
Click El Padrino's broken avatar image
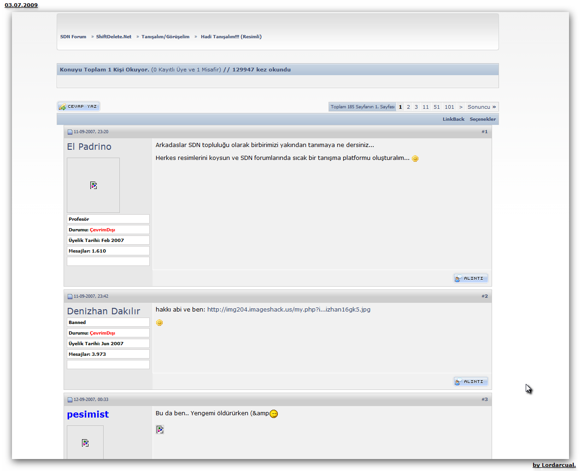pos(93,185)
